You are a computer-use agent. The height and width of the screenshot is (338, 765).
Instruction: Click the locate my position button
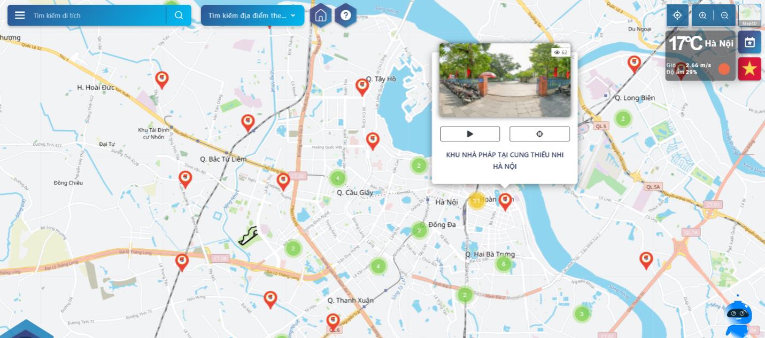[677, 15]
